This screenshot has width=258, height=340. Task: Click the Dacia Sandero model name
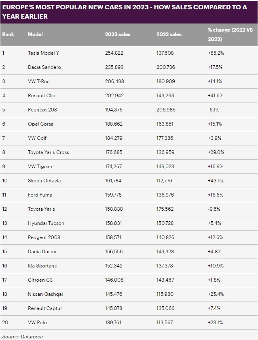pyautogui.click(x=44, y=67)
